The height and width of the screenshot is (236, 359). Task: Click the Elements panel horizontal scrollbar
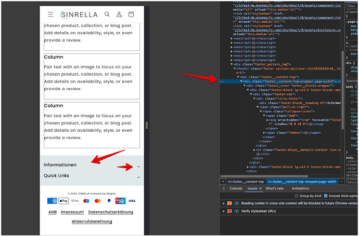(x=264, y=176)
